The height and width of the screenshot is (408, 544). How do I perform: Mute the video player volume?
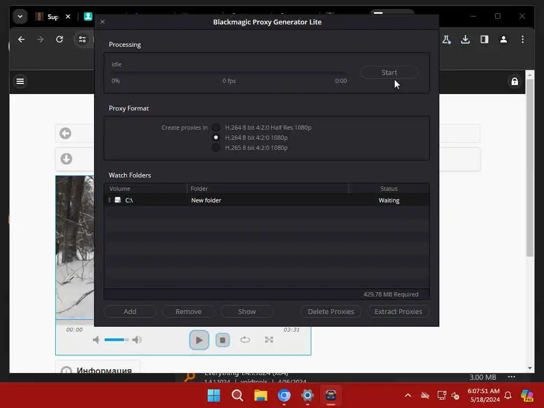pos(96,339)
